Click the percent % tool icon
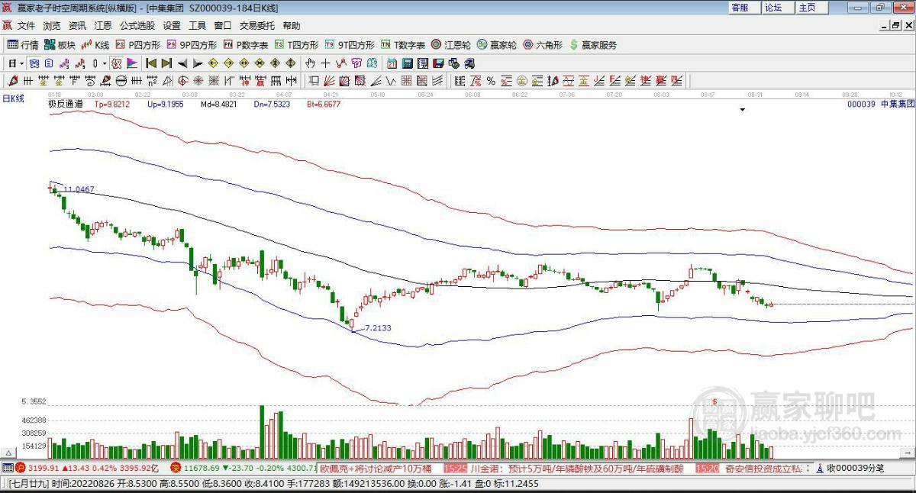Image resolution: width=916 pixels, height=493 pixels. click(490, 80)
